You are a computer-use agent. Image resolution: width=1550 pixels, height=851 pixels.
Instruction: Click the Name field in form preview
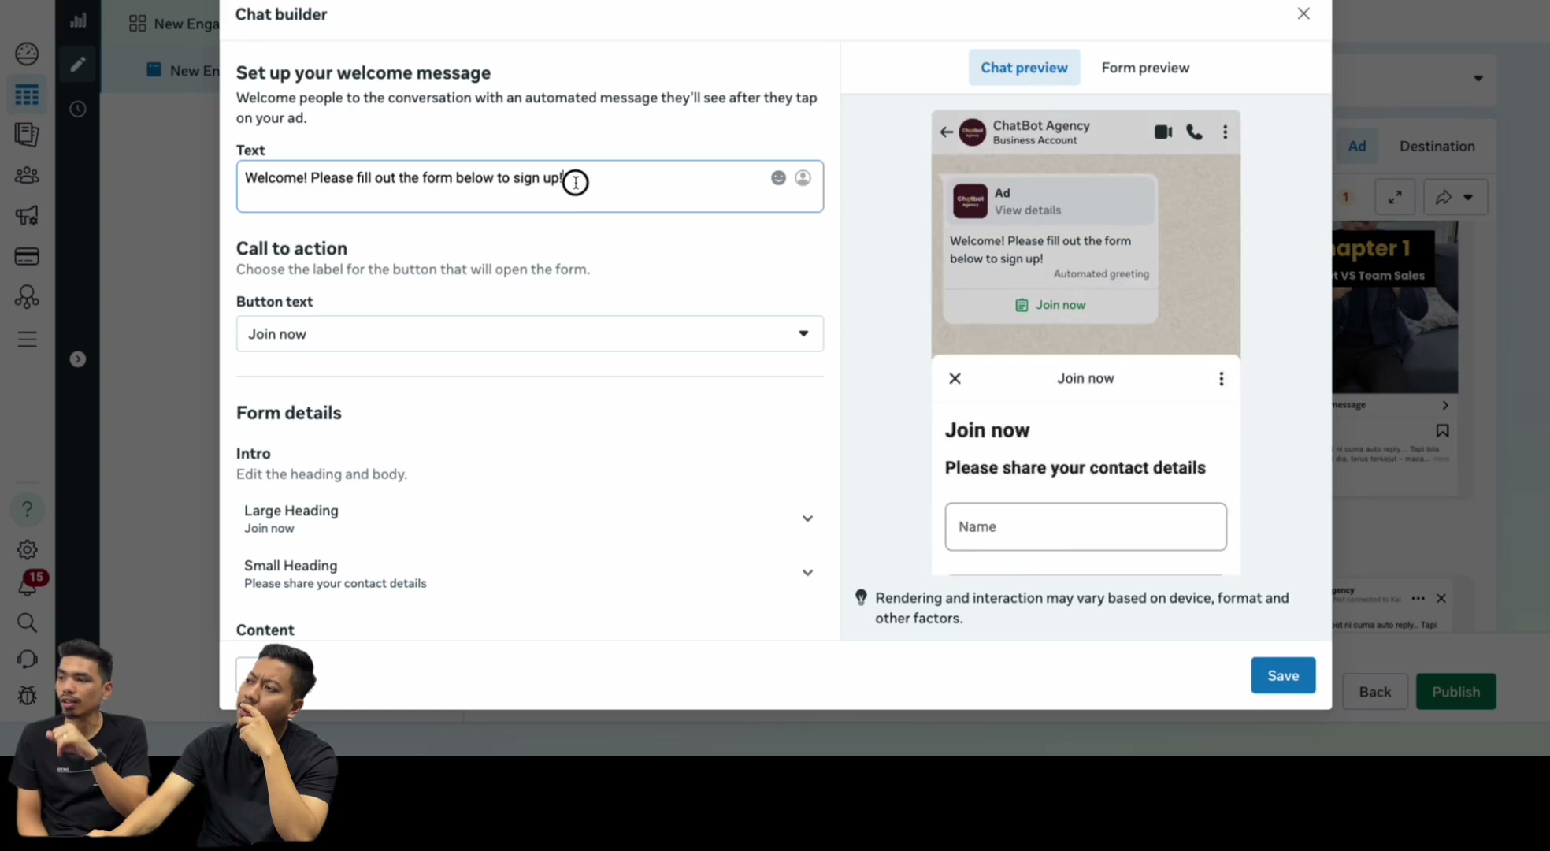pos(1085,526)
